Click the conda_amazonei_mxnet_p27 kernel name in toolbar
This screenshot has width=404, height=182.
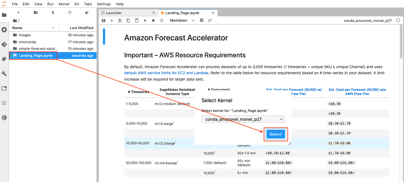coord(368,20)
